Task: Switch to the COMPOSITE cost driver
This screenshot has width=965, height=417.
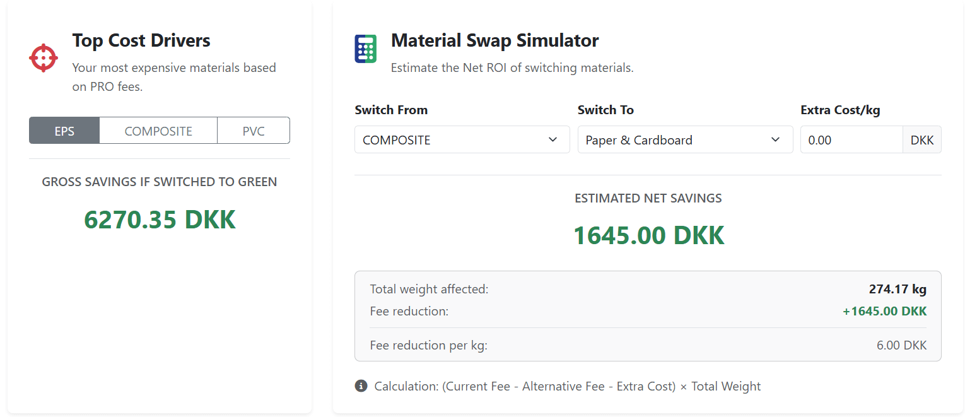Action: pyautogui.click(x=158, y=131)
